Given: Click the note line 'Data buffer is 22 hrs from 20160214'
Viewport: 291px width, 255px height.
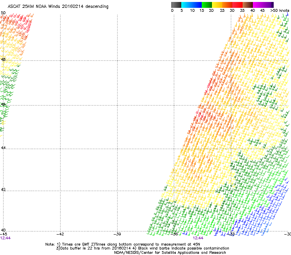Looking at the screenshot, I should pos(96,248).
